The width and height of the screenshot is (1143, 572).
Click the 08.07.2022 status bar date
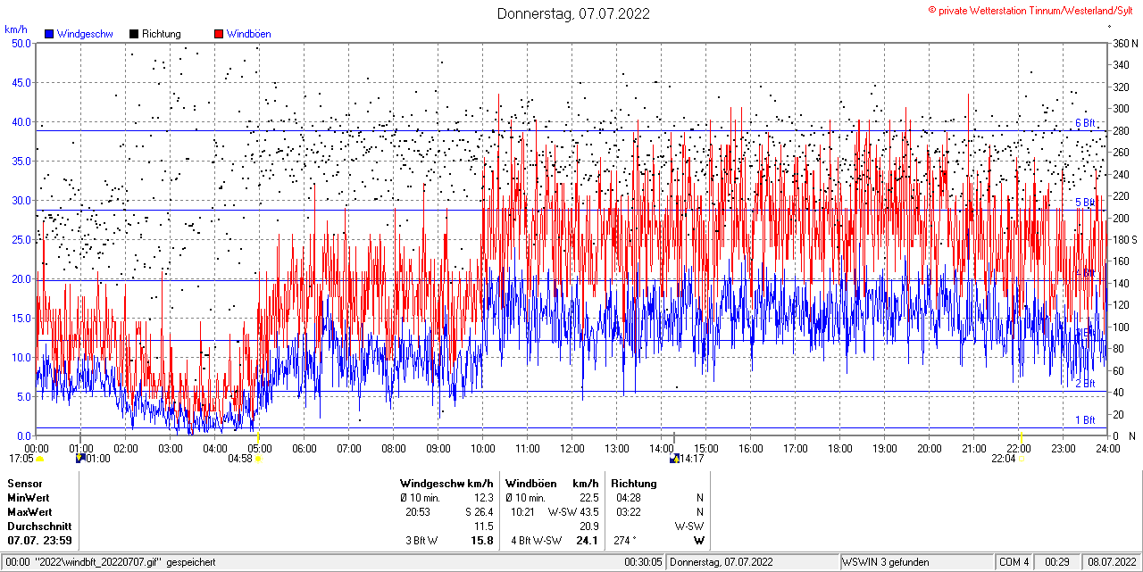[1112, 562]
